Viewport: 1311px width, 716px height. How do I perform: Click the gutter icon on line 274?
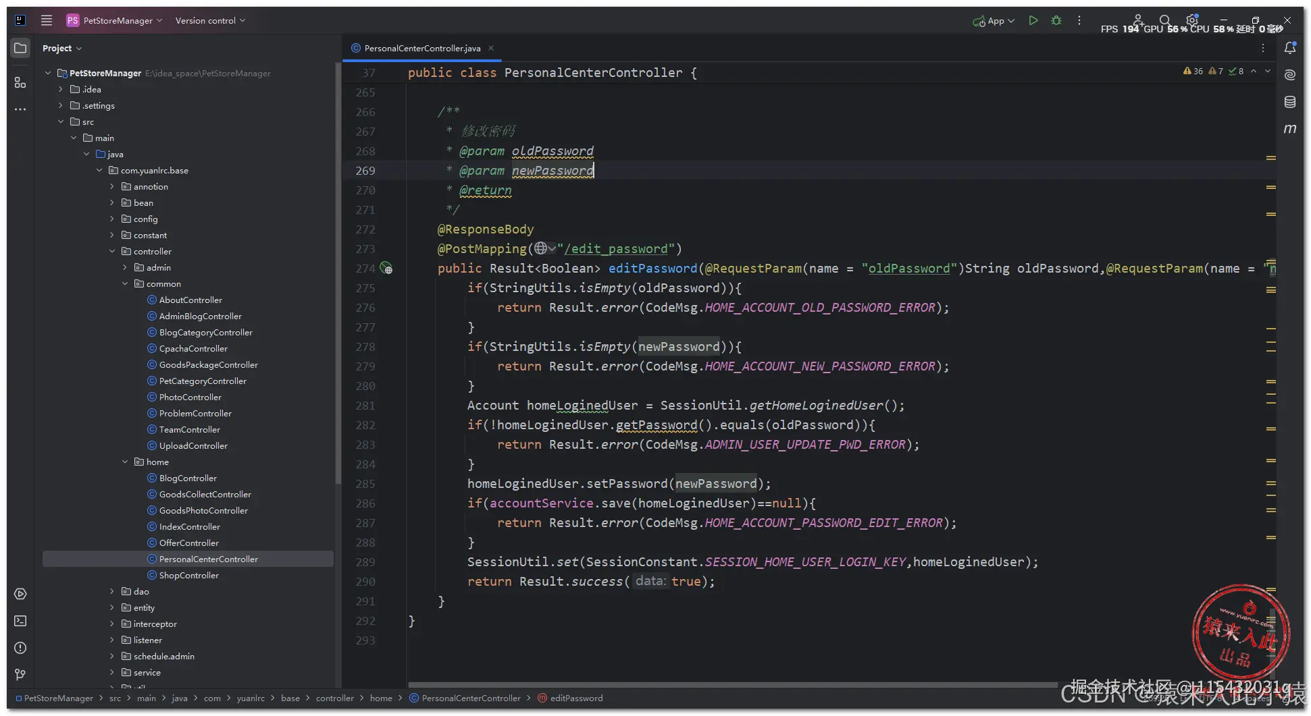pyautogui.click(x=386, y=269)
